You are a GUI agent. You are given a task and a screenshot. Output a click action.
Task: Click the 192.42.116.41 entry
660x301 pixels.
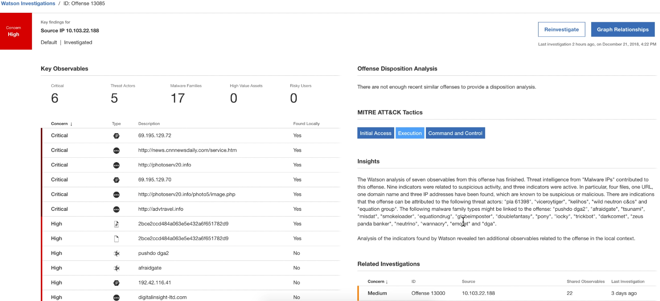point(155,283)
